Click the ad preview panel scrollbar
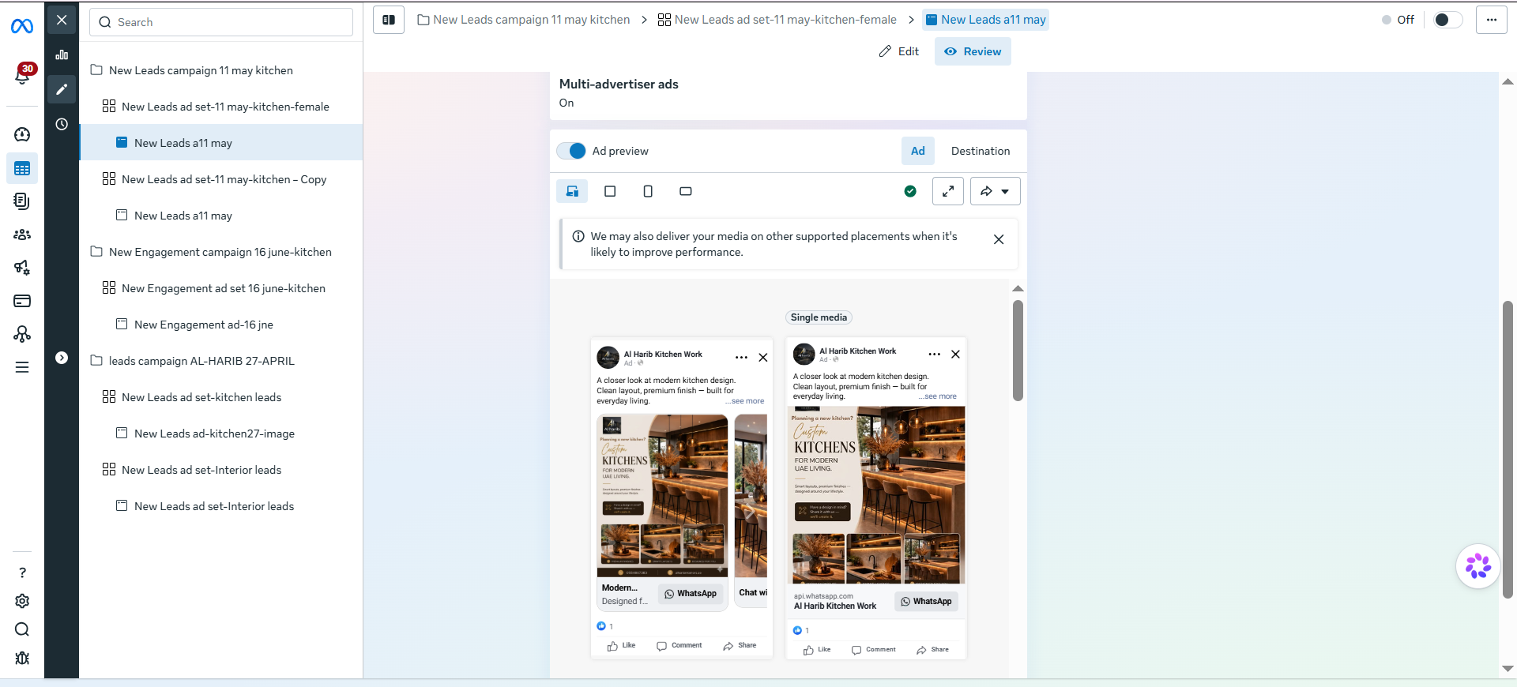The height and width of the screenshot is (687, 1517). [x=1018, y=351]
